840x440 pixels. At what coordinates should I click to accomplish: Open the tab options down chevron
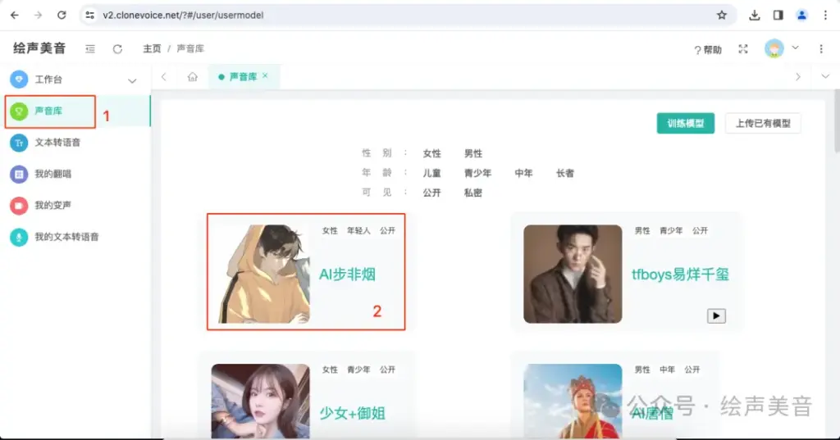tap(825, 76)
